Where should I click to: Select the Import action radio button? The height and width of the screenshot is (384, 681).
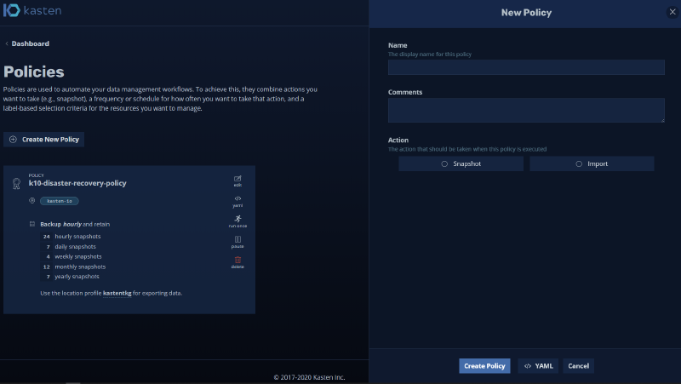592,163
